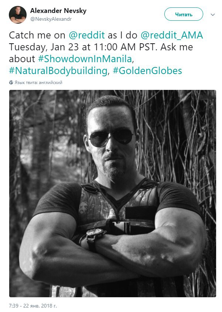This screenshot has height=312, width=222.
Task: Click the Читать follow button
Action: [184, 14]
